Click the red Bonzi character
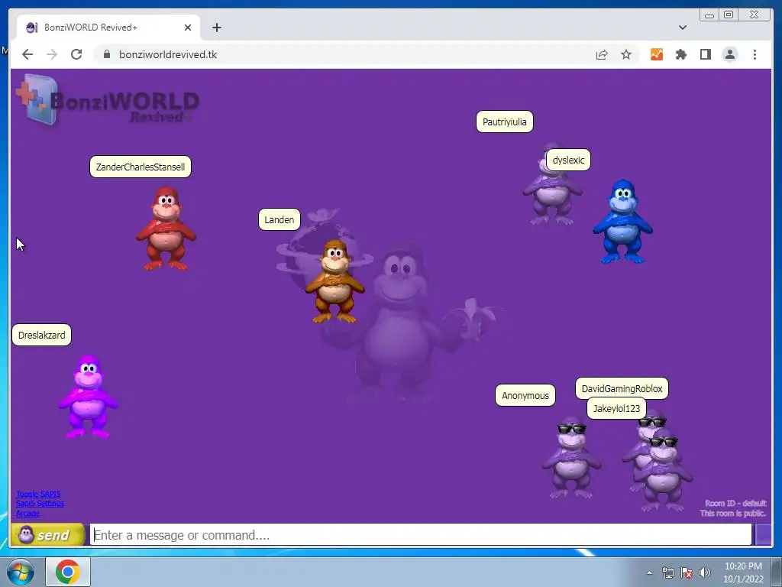 click(x=166, y=229)
